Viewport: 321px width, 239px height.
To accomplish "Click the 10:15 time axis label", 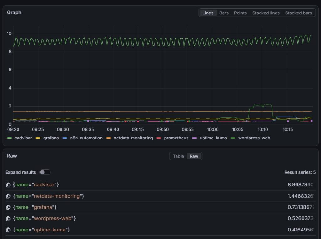I will click(x=288, y=130).
